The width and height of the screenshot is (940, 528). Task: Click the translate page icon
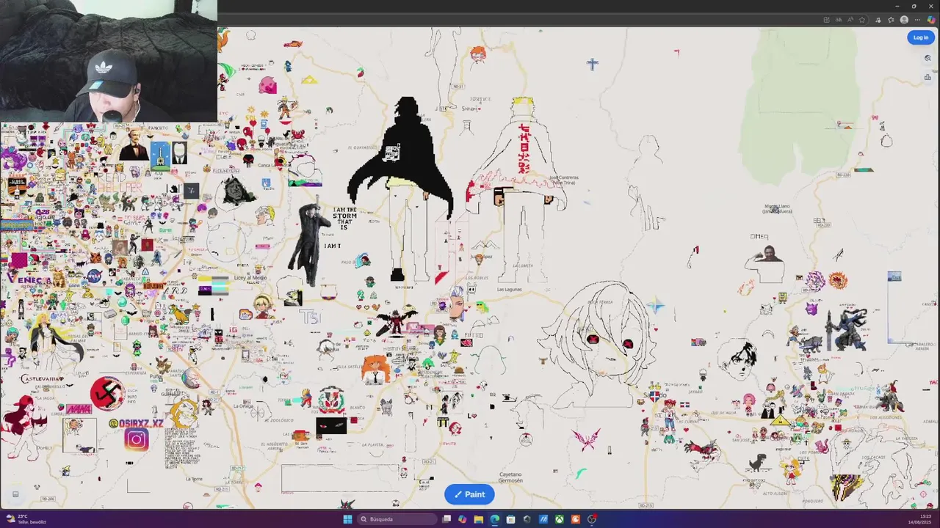(839, 20)
